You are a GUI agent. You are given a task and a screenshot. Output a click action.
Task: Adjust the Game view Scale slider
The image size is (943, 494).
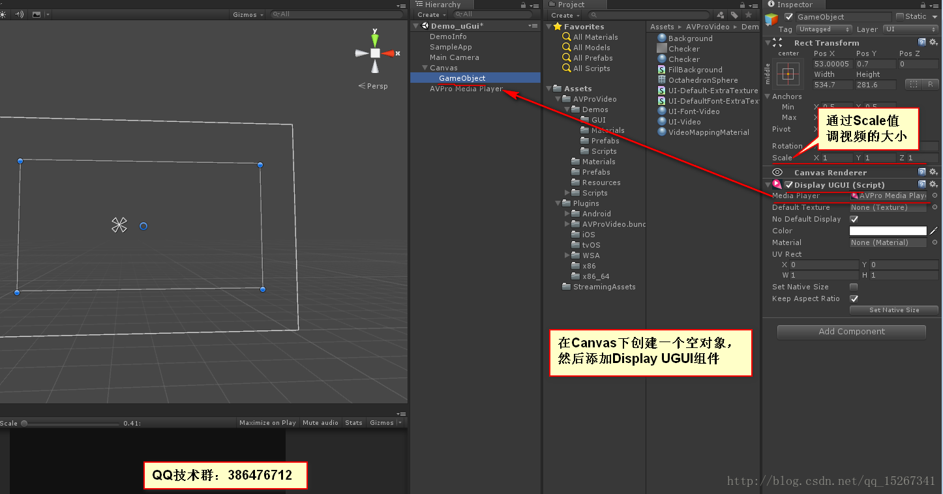click(x=71, y=424)
